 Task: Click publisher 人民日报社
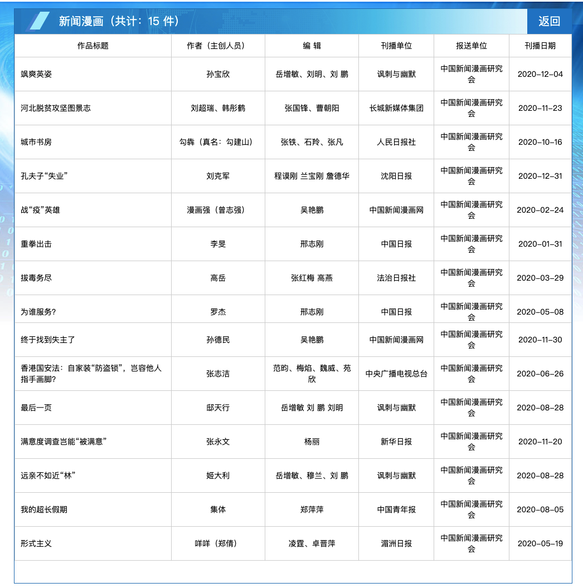[x=396, y=142]
